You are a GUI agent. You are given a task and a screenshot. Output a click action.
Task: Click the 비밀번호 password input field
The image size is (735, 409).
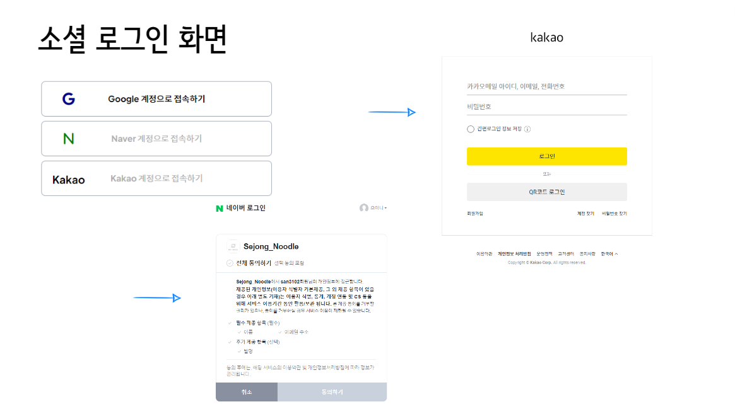tap(546, 105)
